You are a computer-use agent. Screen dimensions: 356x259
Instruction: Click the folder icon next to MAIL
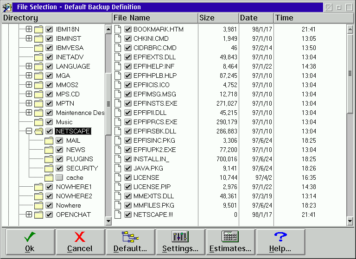click(49, 140)
